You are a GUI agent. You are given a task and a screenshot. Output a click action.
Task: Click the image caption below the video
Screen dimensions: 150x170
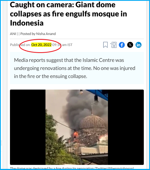pos(72,168)
